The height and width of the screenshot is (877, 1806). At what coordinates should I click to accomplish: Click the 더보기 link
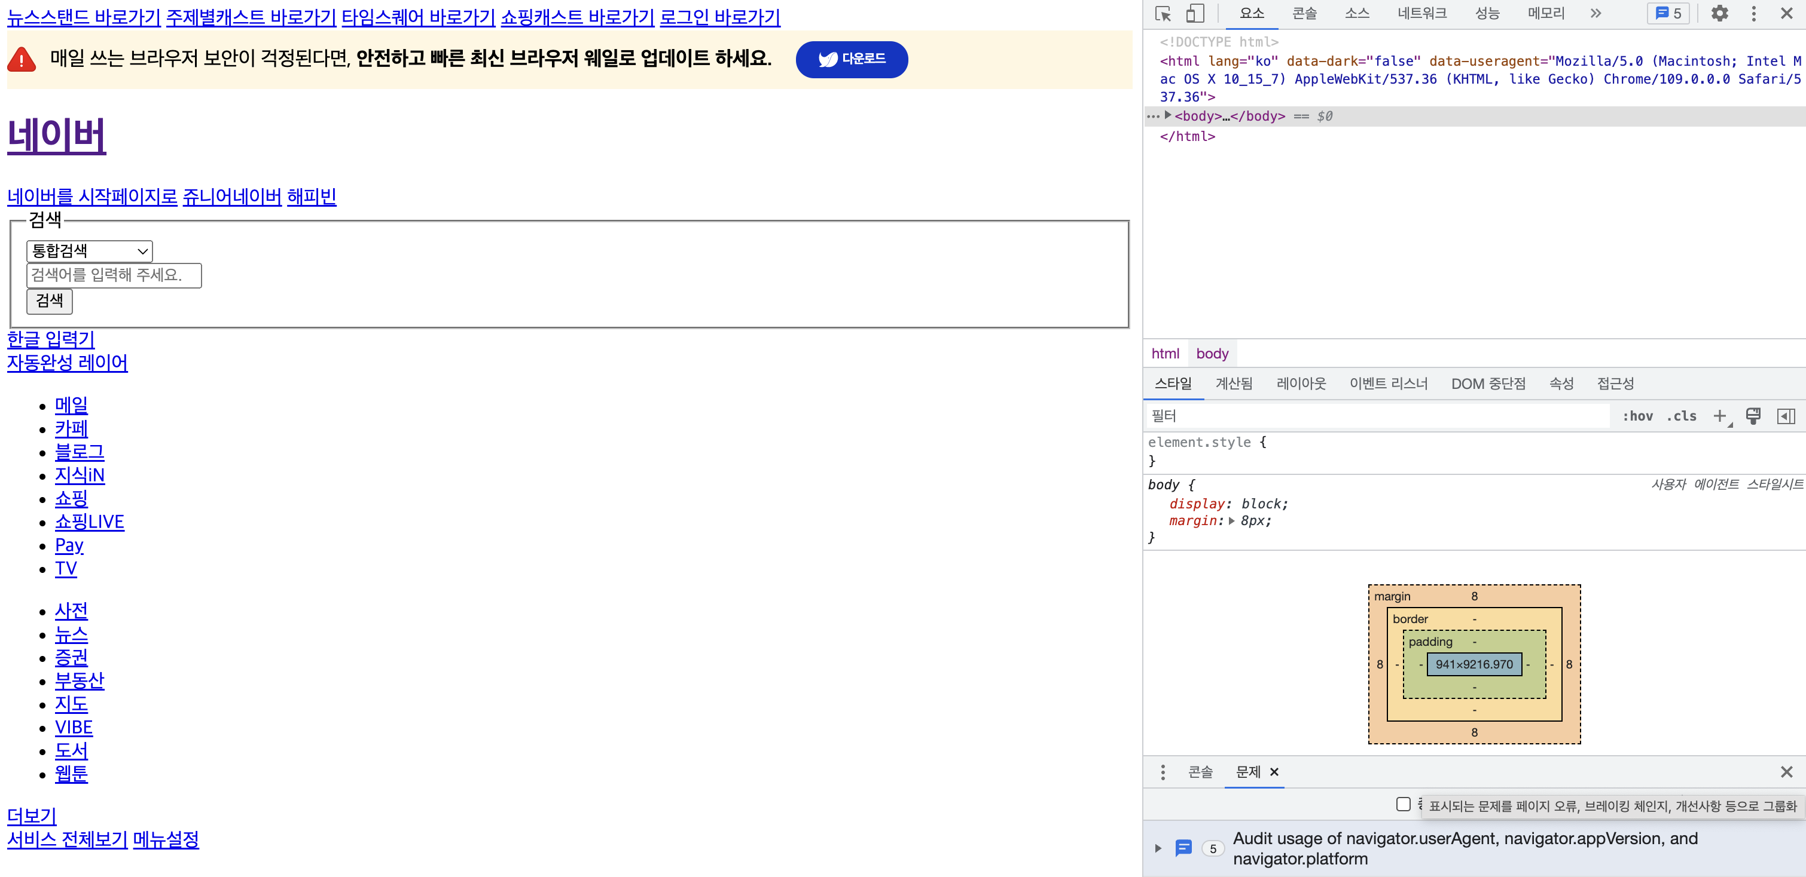(32, 816)
